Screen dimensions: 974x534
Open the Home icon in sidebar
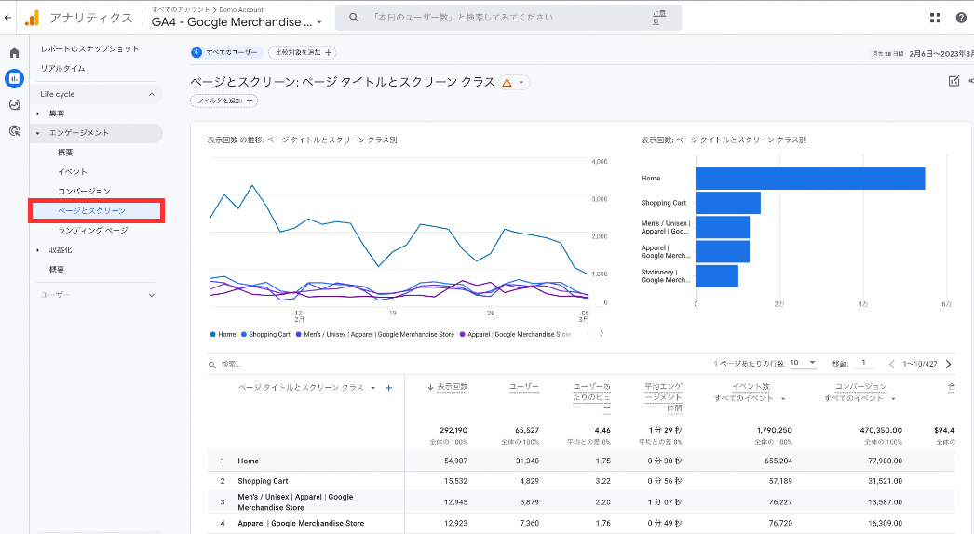tap(14, 53)
